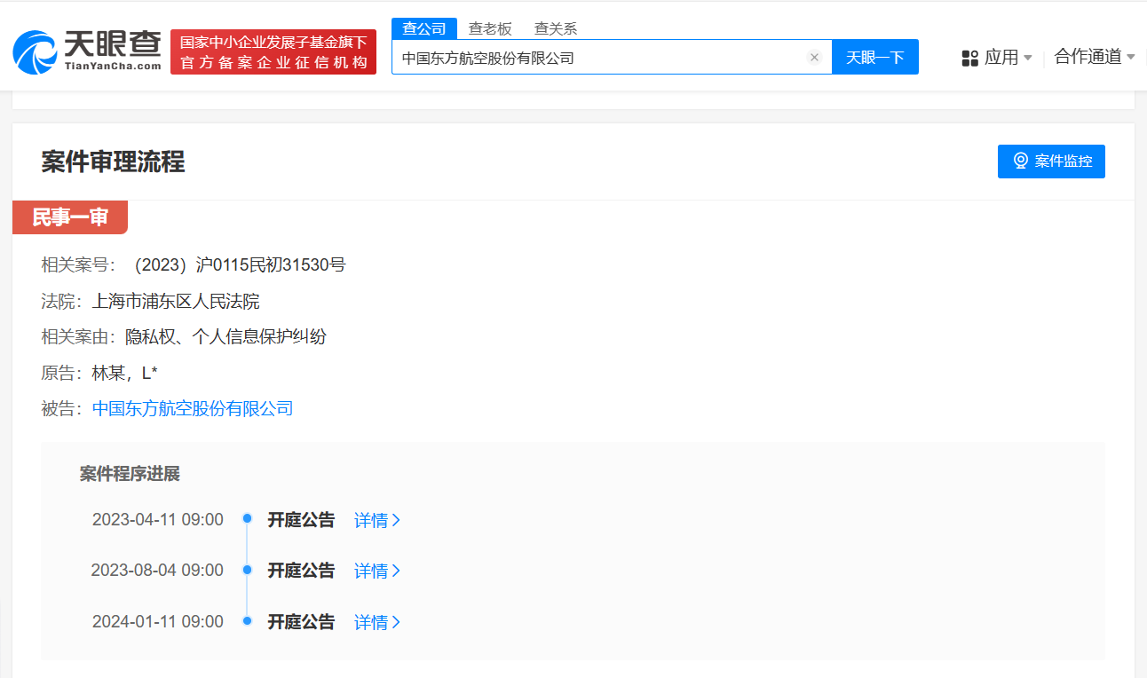Click the red 国家中小企业发展子基金 badge

click(273, 51)
